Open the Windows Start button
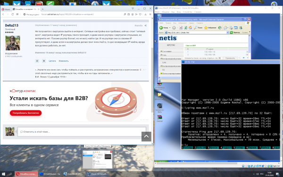Image resolution: width=283 pixels, height=177 pixels. (4, 174)
